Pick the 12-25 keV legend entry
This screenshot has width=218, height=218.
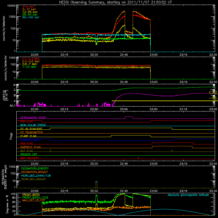point(30,12)
